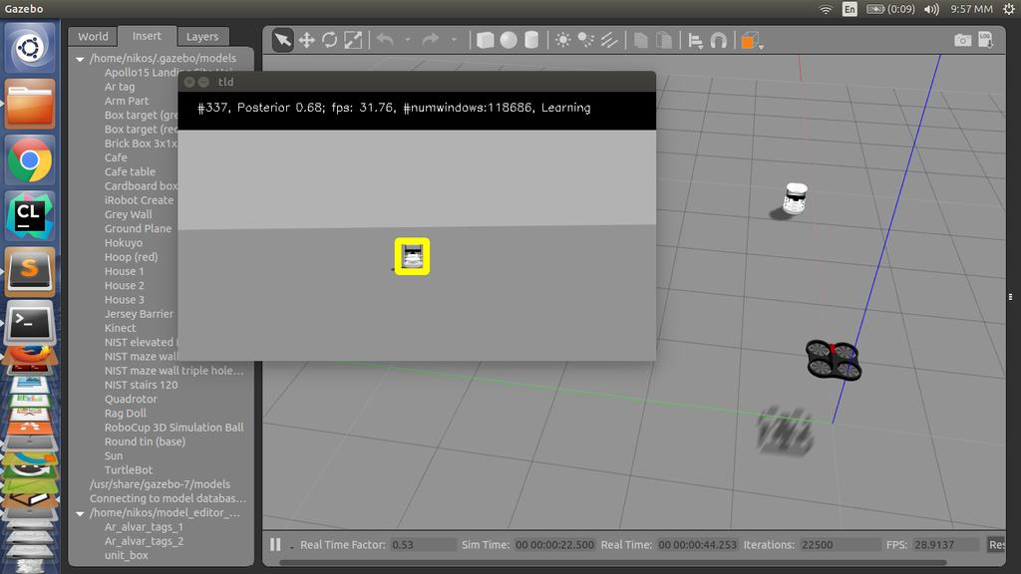Select the Ar_alvar_tags_2 model
This screenshot has height=574, width=1021.
coord(144,541)
